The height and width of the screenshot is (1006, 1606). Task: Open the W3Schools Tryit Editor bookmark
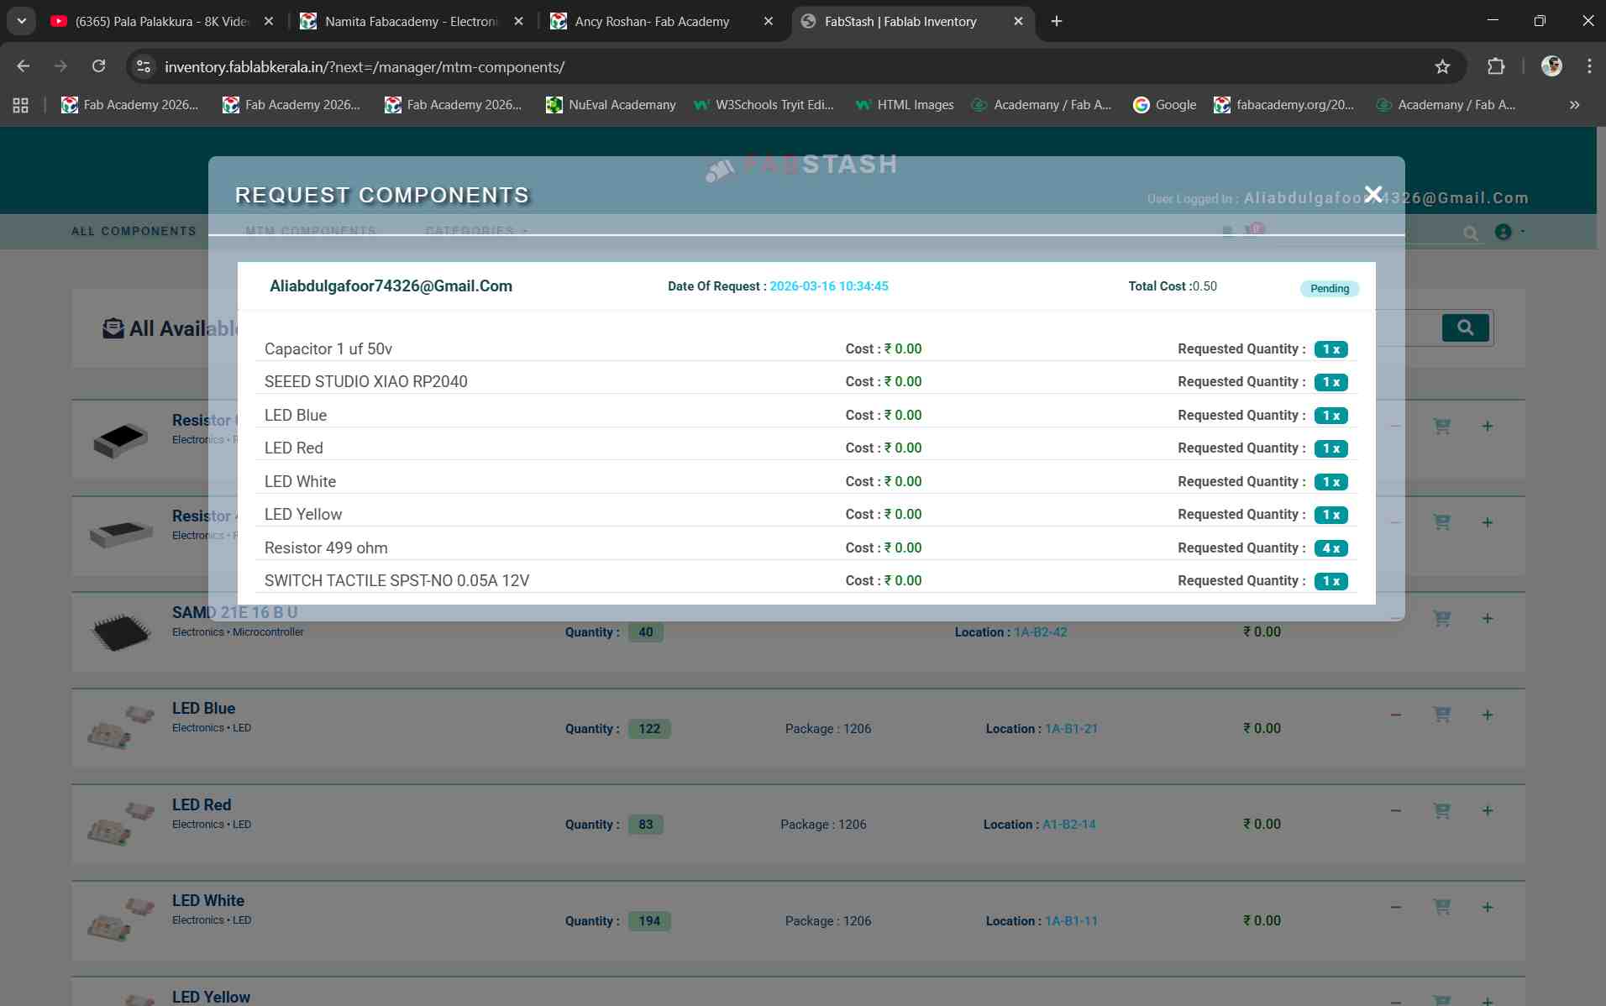pos(764,105)
